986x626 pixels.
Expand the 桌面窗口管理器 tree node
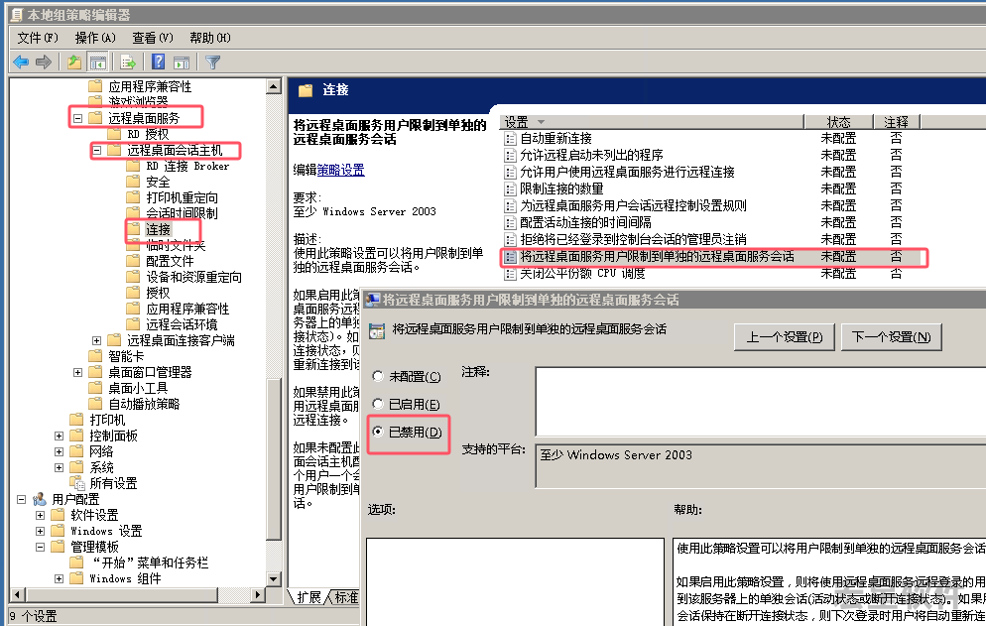coord(77,372)
